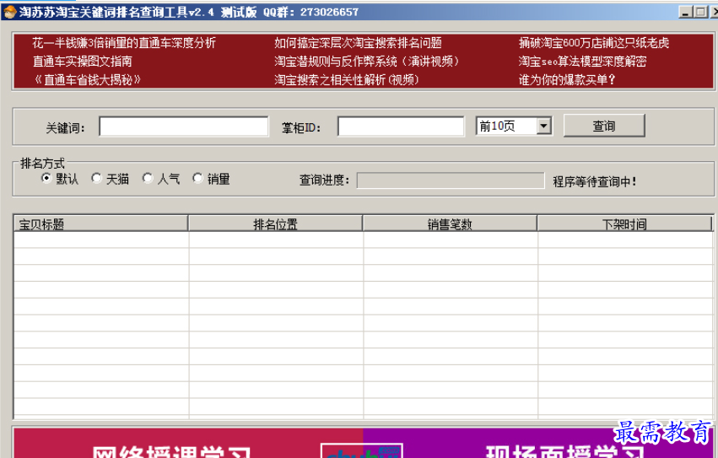This screenshot has height=458, width=718.
Task: Click the 网络授课学习 banner ad
Action: (x=188, y=444)
